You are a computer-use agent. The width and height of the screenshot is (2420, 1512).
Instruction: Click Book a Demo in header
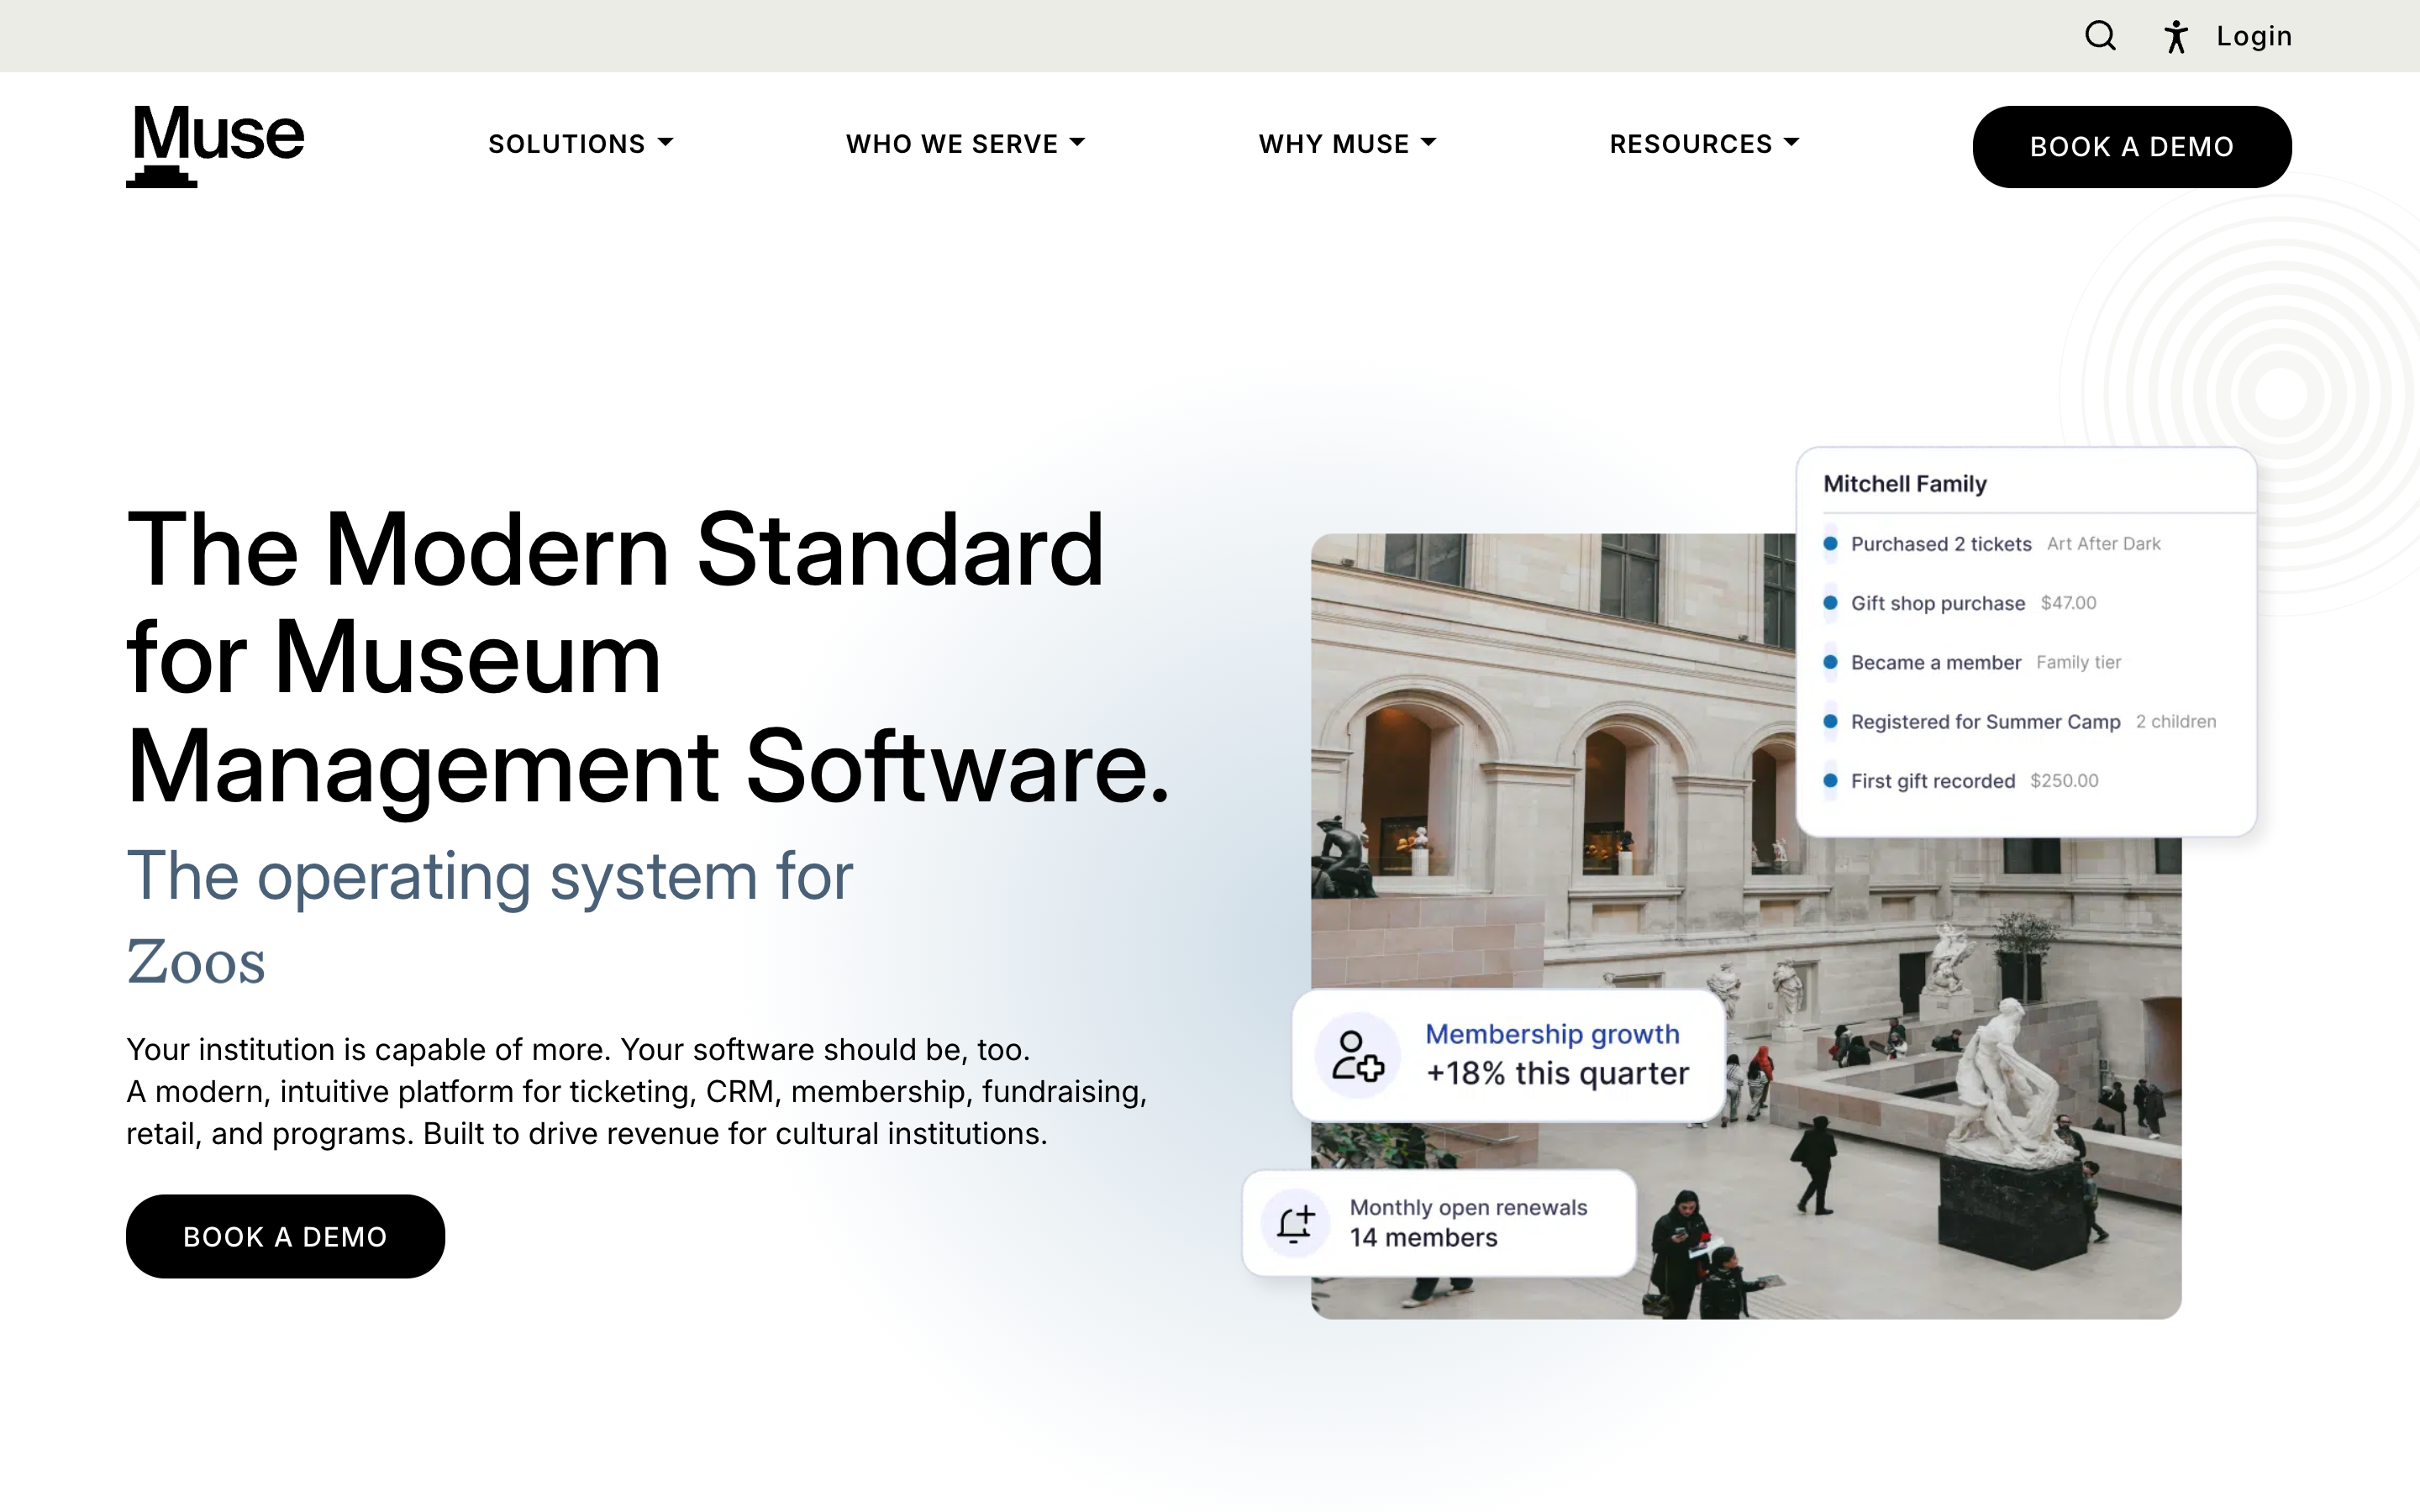click(x=2132, y=147)
